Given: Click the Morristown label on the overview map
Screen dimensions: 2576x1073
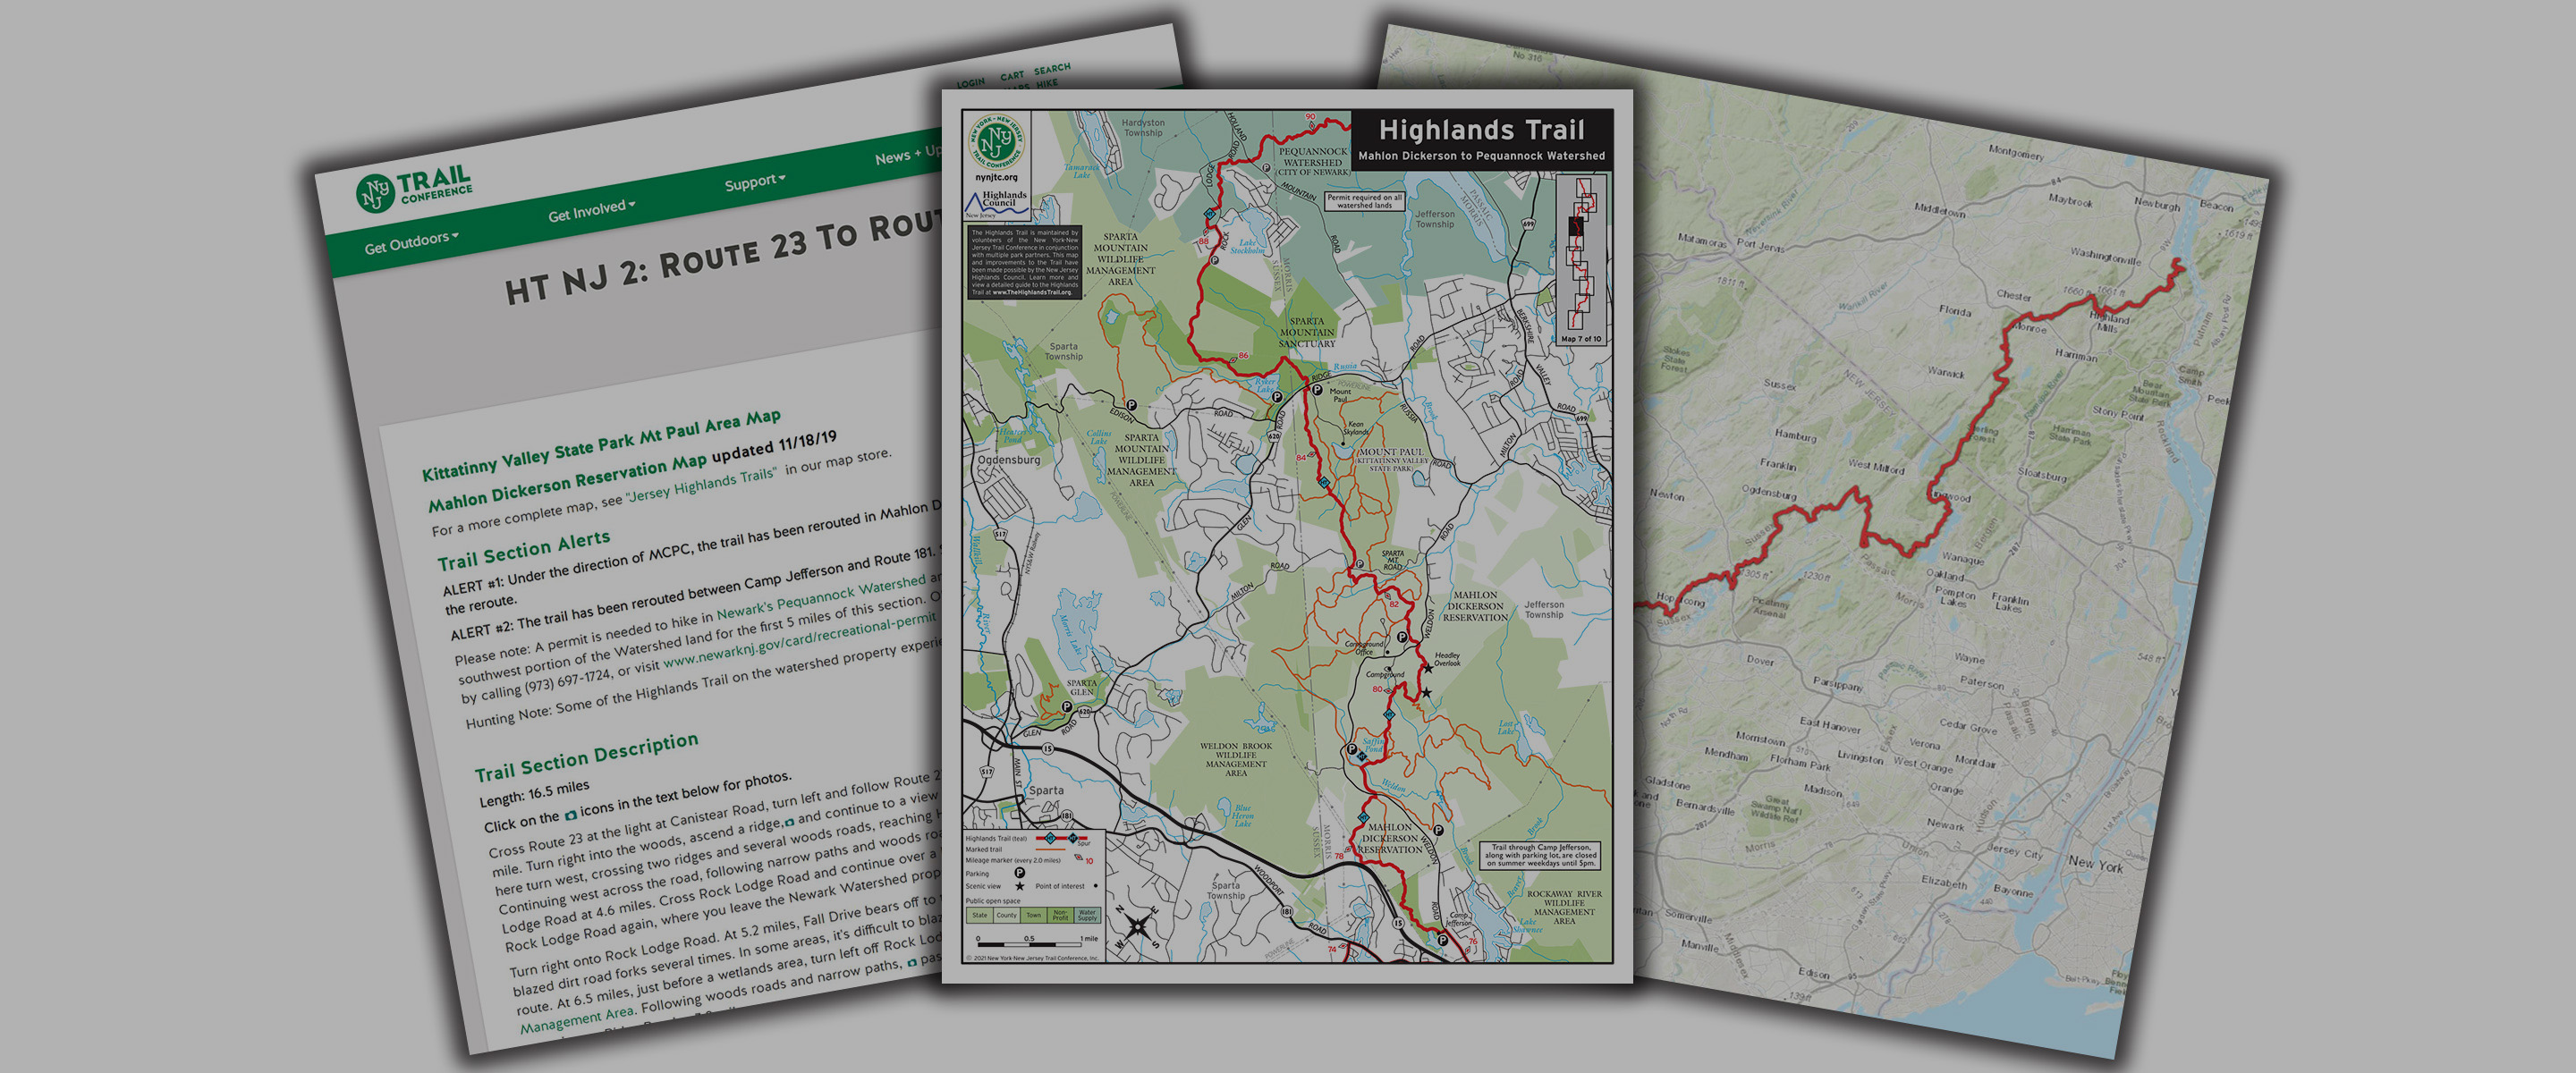Looking at the screenshot, I should [x=1760, y=739].
